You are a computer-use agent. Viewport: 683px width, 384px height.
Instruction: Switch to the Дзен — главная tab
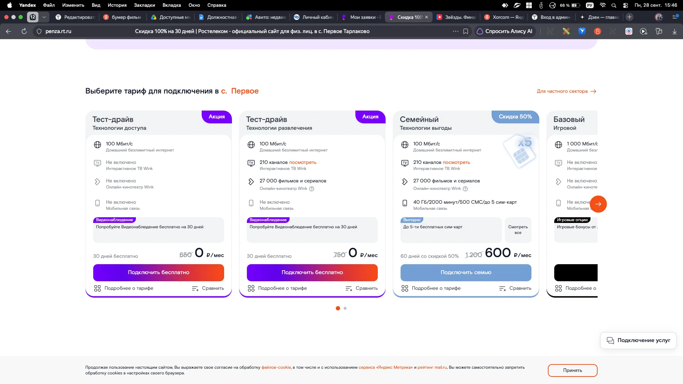(599, 17)
